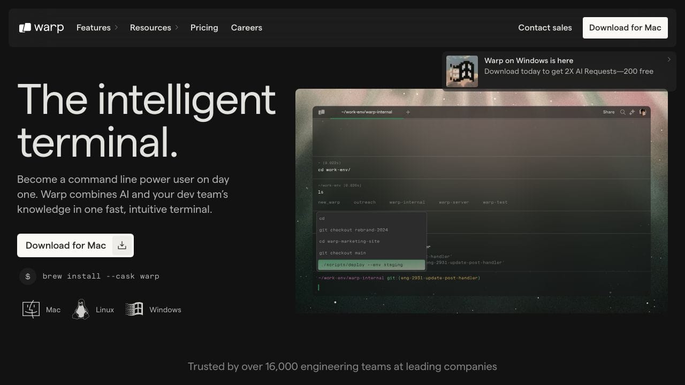Click the Warp icon in the terminal title bar
685x385 pixels.
322,112
